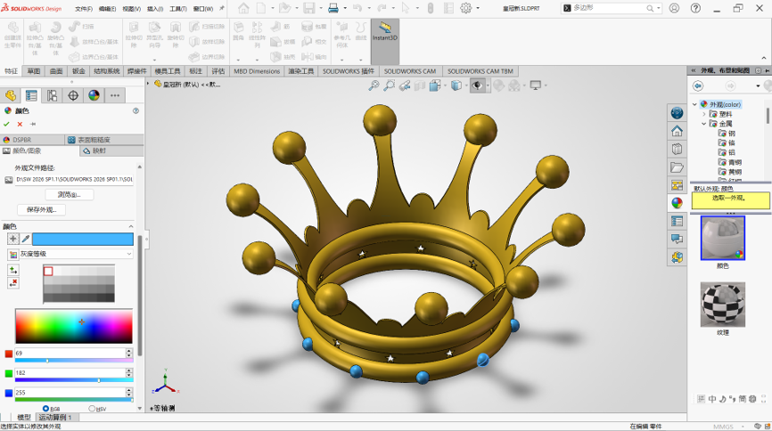Switch to the 运动算例 1 bottom tab
This screenshot has height=431, width=772.
(55, 418)
